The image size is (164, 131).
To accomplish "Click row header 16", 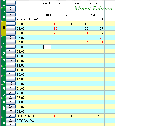I will (11, 70).
